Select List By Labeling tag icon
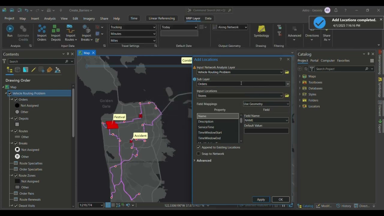This screenshot has width=384, height=216. tap(49, 70)
